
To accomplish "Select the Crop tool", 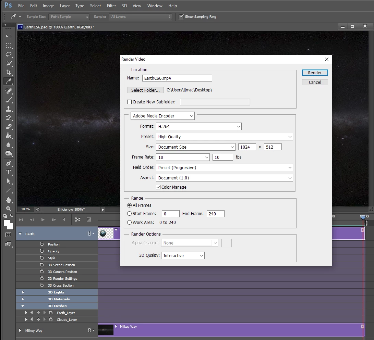I will 9,72.
